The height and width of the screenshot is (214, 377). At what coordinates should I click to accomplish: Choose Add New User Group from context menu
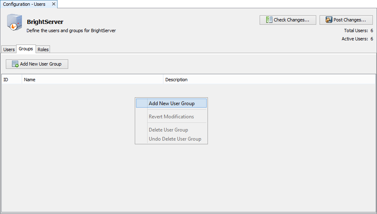point(171,103)
